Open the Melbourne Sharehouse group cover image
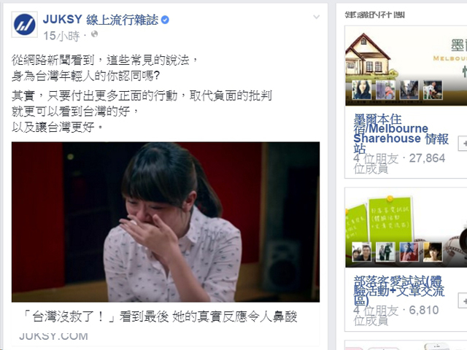The image size is (467, 350). click(406, 66)
